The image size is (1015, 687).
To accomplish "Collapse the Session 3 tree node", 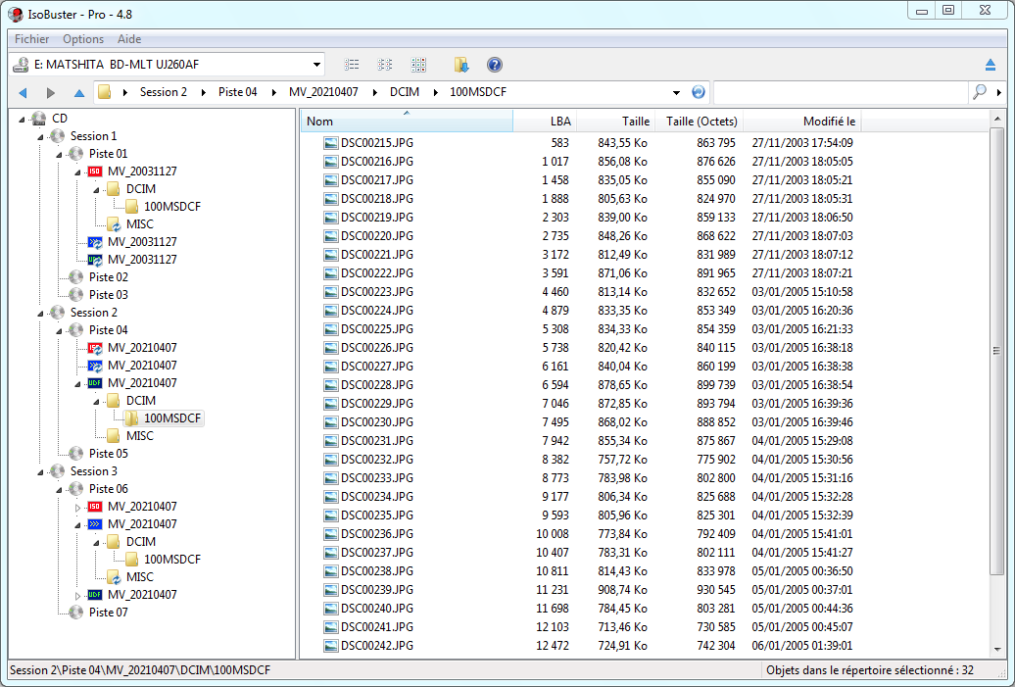I will (x=40, y=471).
